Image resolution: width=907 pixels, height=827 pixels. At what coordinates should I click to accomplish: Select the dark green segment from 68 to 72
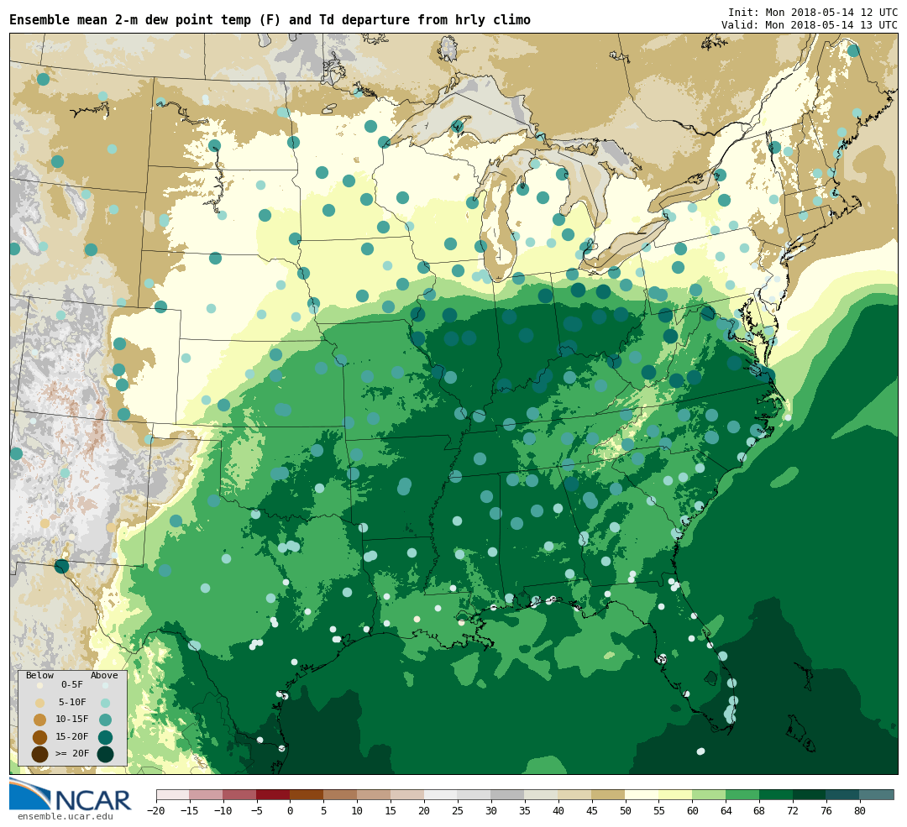tap(777, 794)
